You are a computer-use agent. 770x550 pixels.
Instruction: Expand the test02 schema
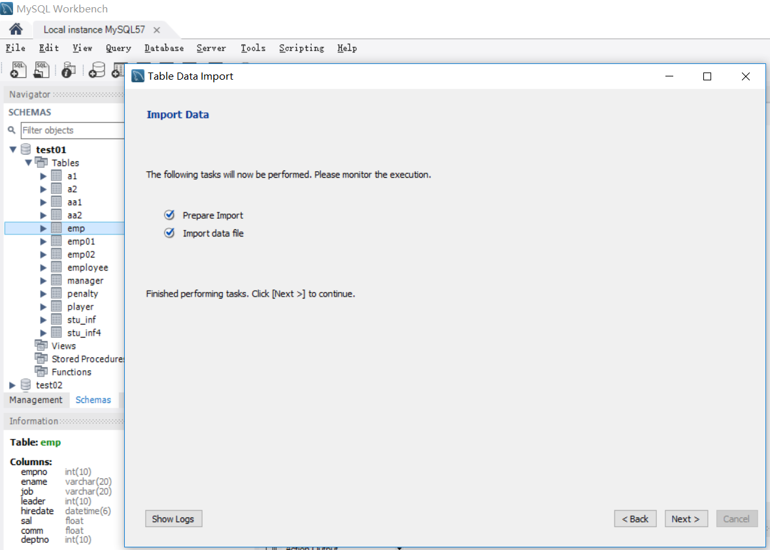click(13, 385)
